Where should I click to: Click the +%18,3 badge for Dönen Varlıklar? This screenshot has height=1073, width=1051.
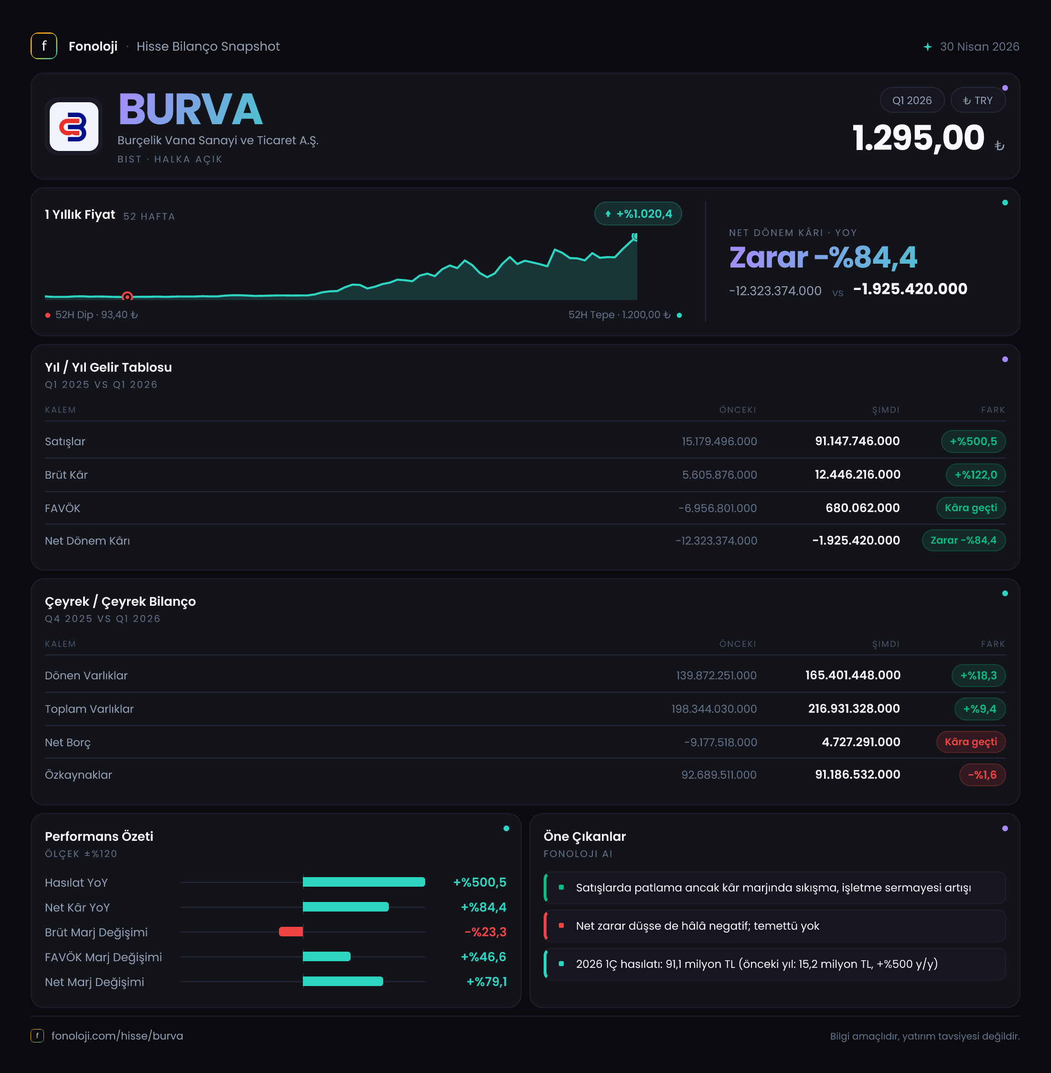[x=978, y=676]
